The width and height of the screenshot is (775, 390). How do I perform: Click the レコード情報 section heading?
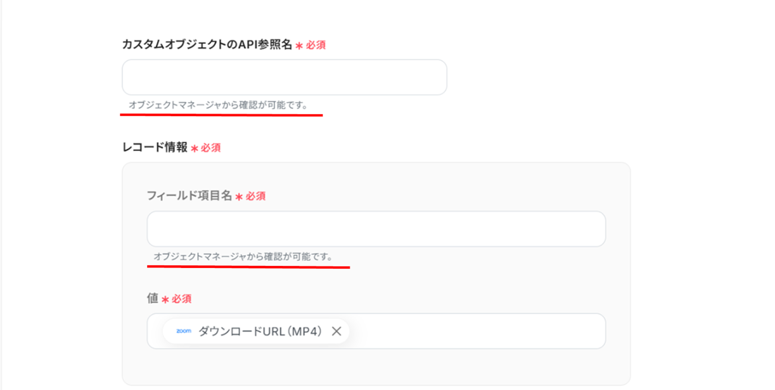(155, 147)
